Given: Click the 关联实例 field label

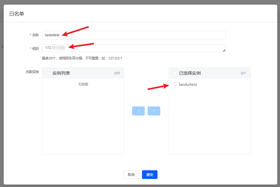Looking at the screenshot, I should (32, 72).
